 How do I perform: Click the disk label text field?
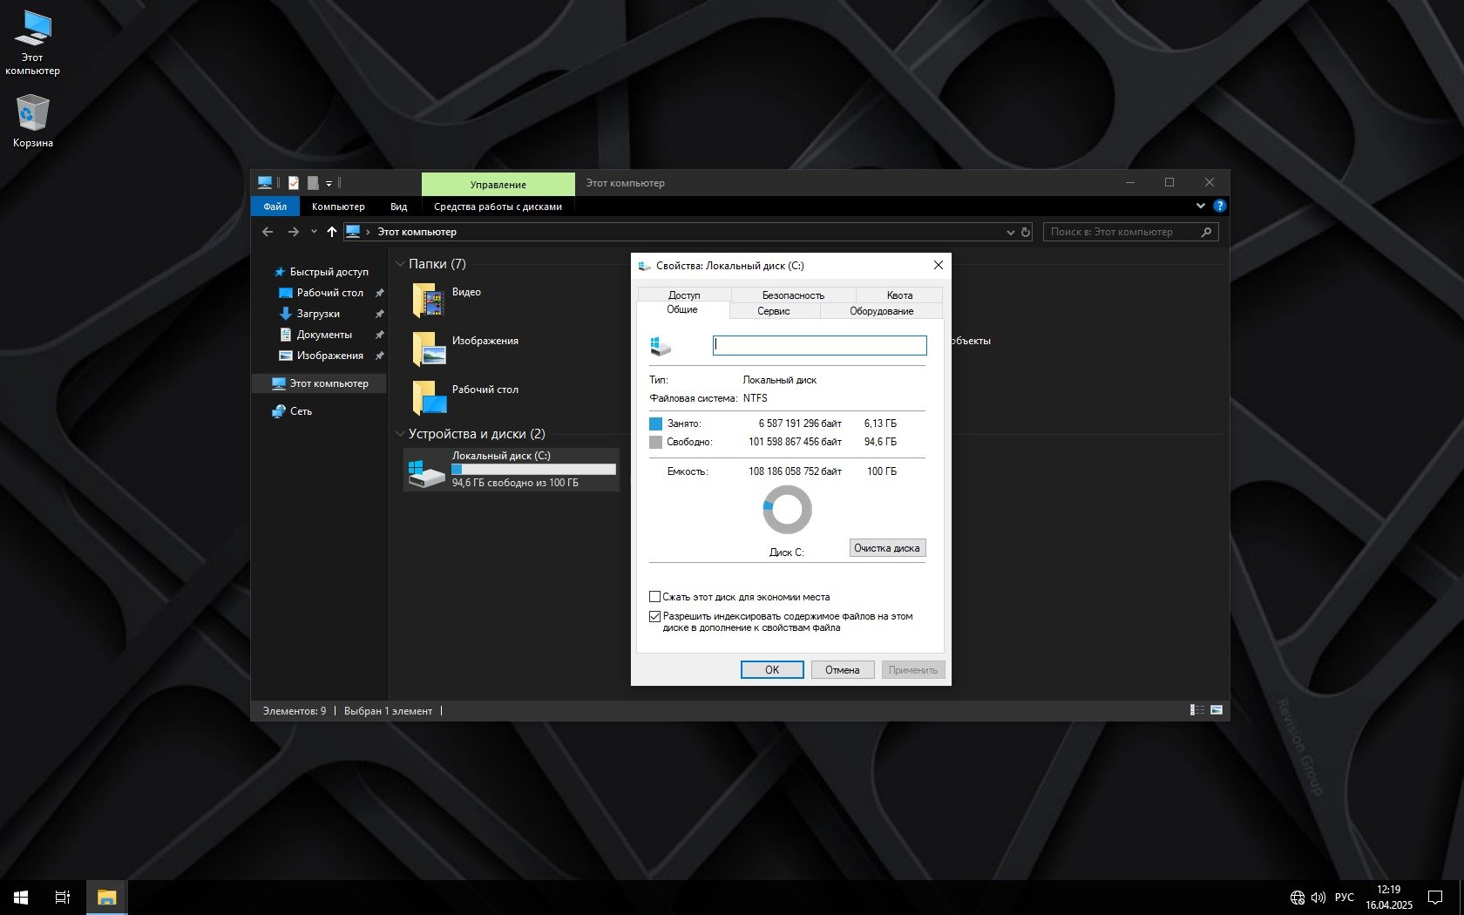pos(819,345)
